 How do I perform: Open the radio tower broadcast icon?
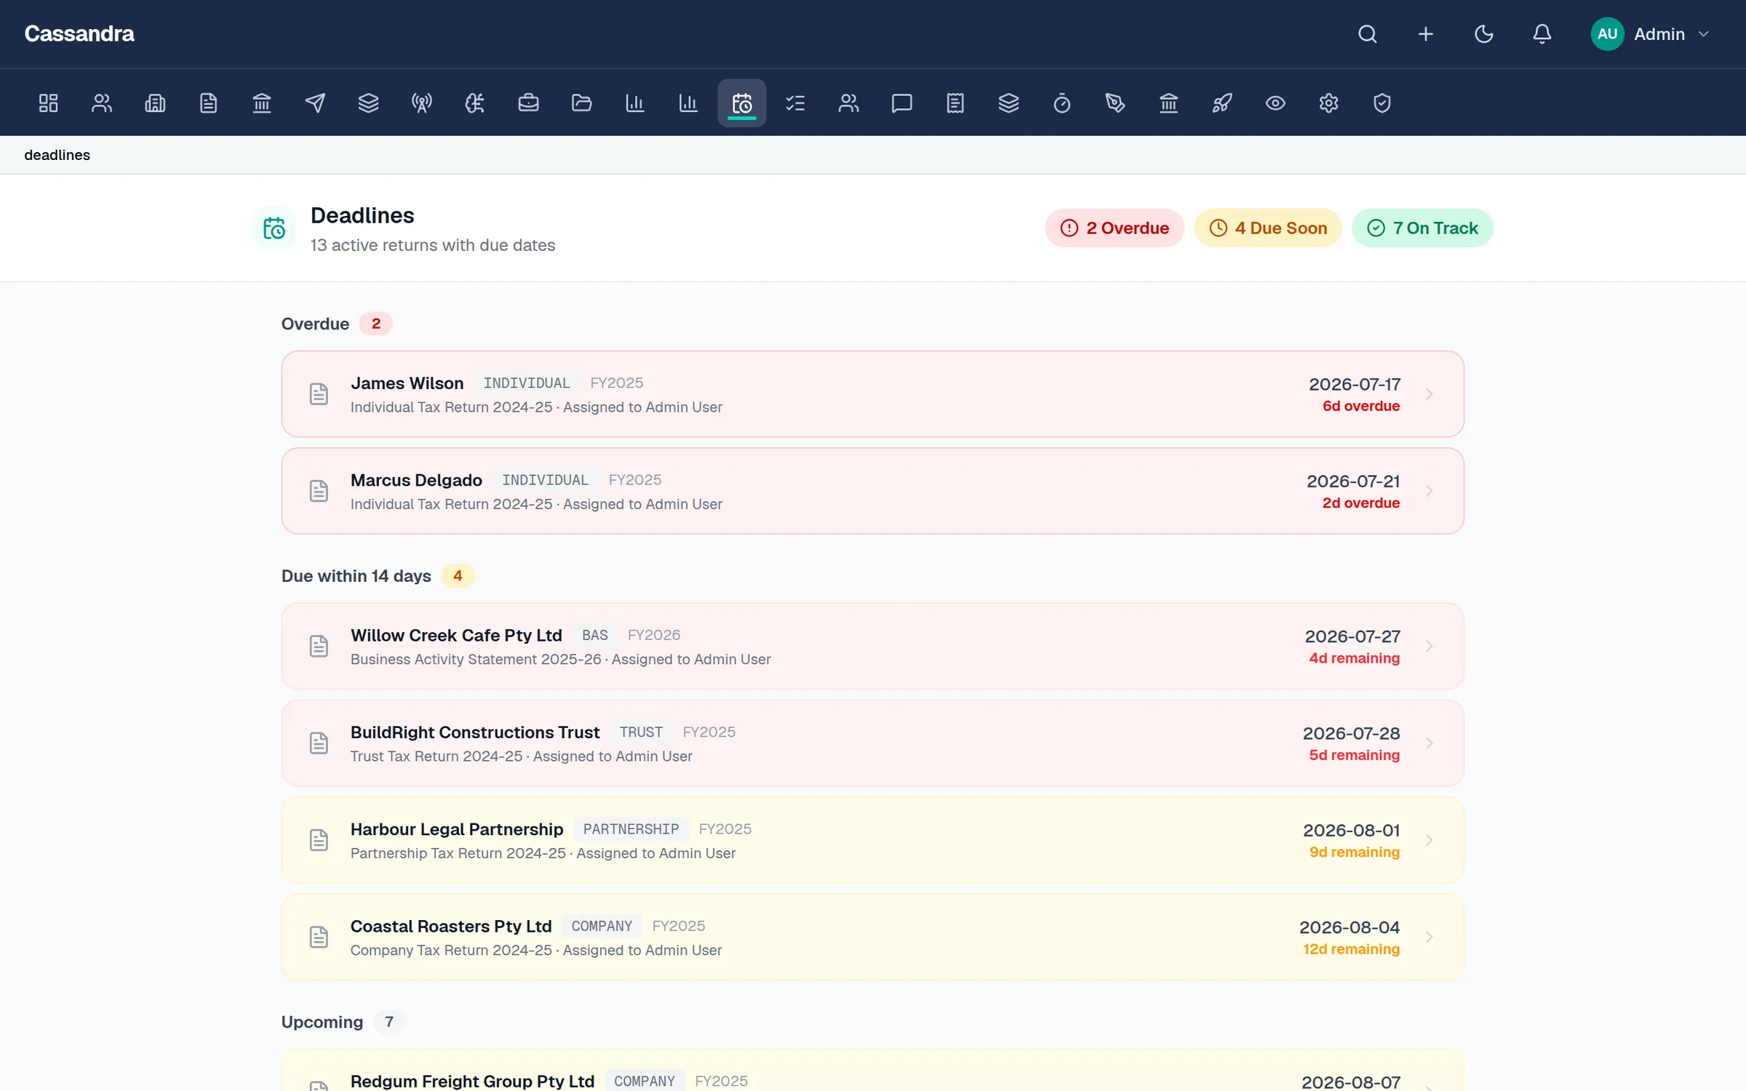[422, 103]
